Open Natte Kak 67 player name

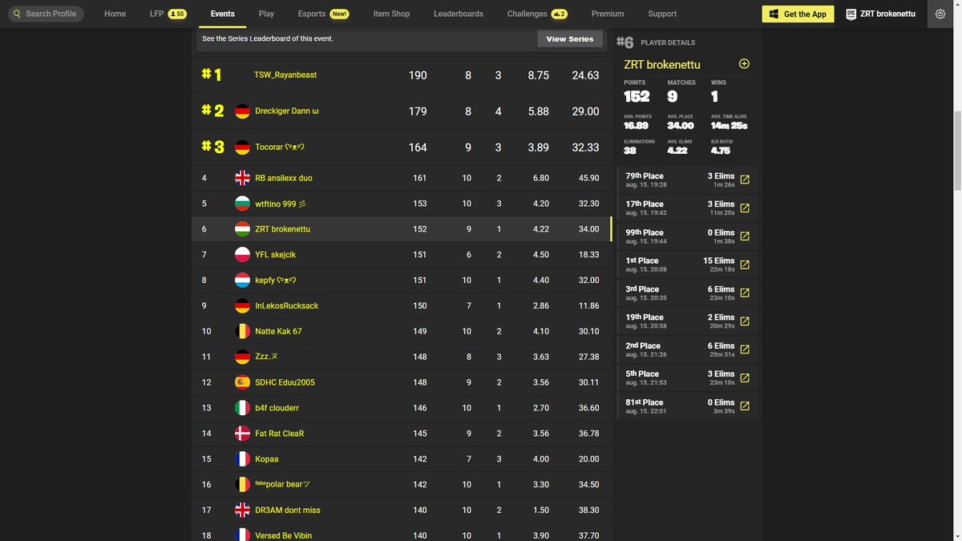278,331
